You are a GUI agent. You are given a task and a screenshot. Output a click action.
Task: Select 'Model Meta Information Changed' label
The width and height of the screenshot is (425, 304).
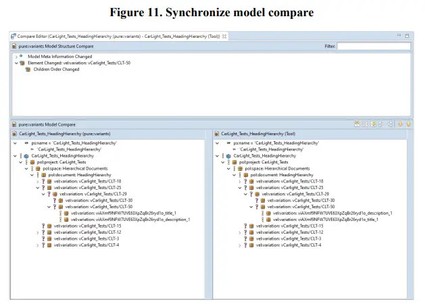point(60,56)
